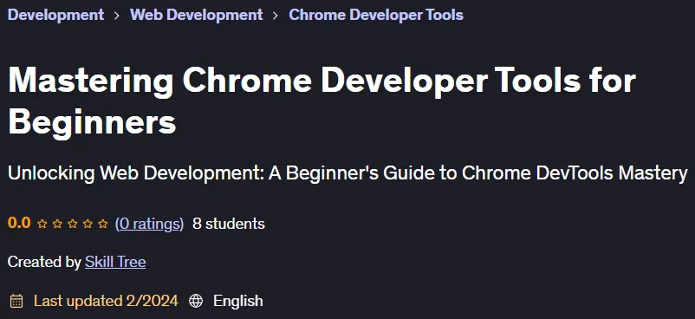Click the chevron after Web Development breadcrumb
Screen dimensions: 695x319
coord(276,15)
